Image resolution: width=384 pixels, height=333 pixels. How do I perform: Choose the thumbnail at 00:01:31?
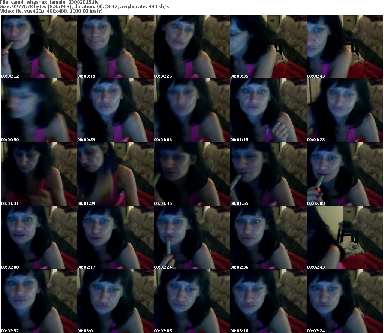click(39, 174)
